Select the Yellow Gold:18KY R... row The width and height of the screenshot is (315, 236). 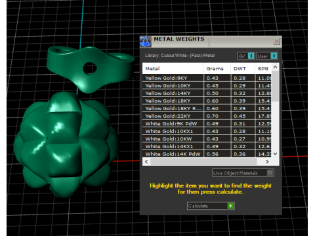click(x=207, y=109)
